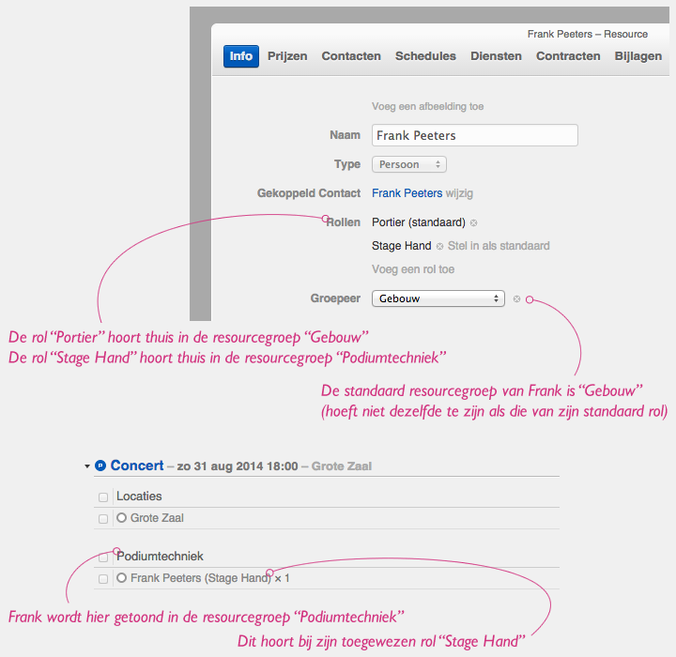Click Stel in als standaard for Stage Hand
Viewport: 676px width, 657px height.
499,246
